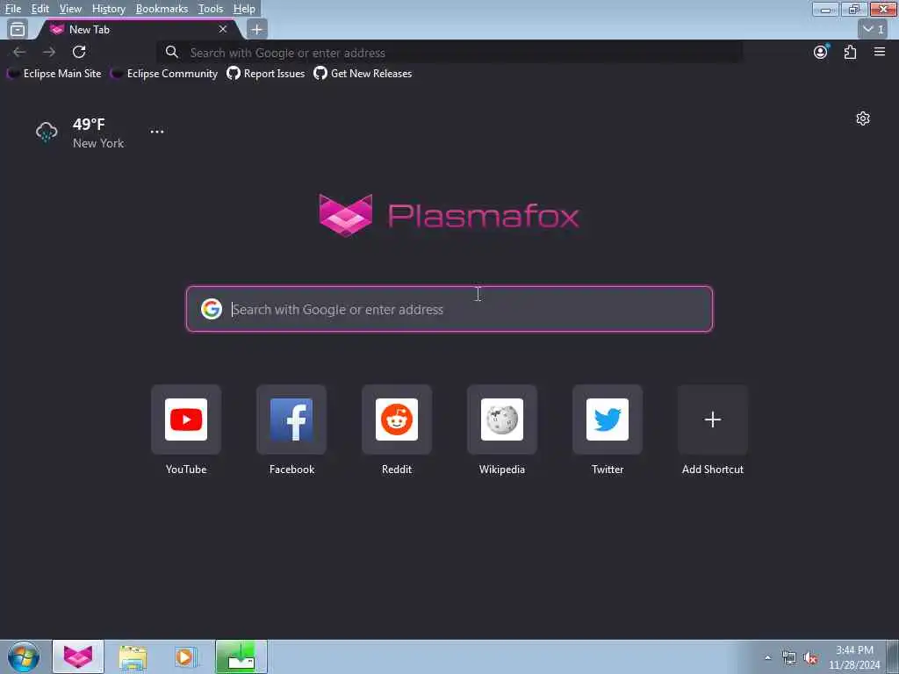The height and width of the screenshot is (674, 899).
Task: Close the New Tab tab
Action: coord(223,29)
